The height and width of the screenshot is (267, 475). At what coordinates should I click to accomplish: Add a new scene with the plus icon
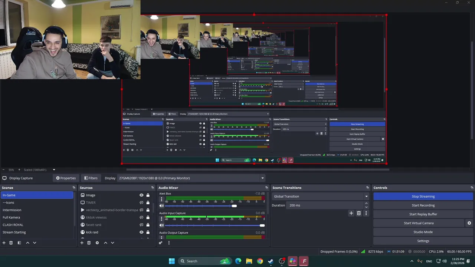(x=4, y=243)
